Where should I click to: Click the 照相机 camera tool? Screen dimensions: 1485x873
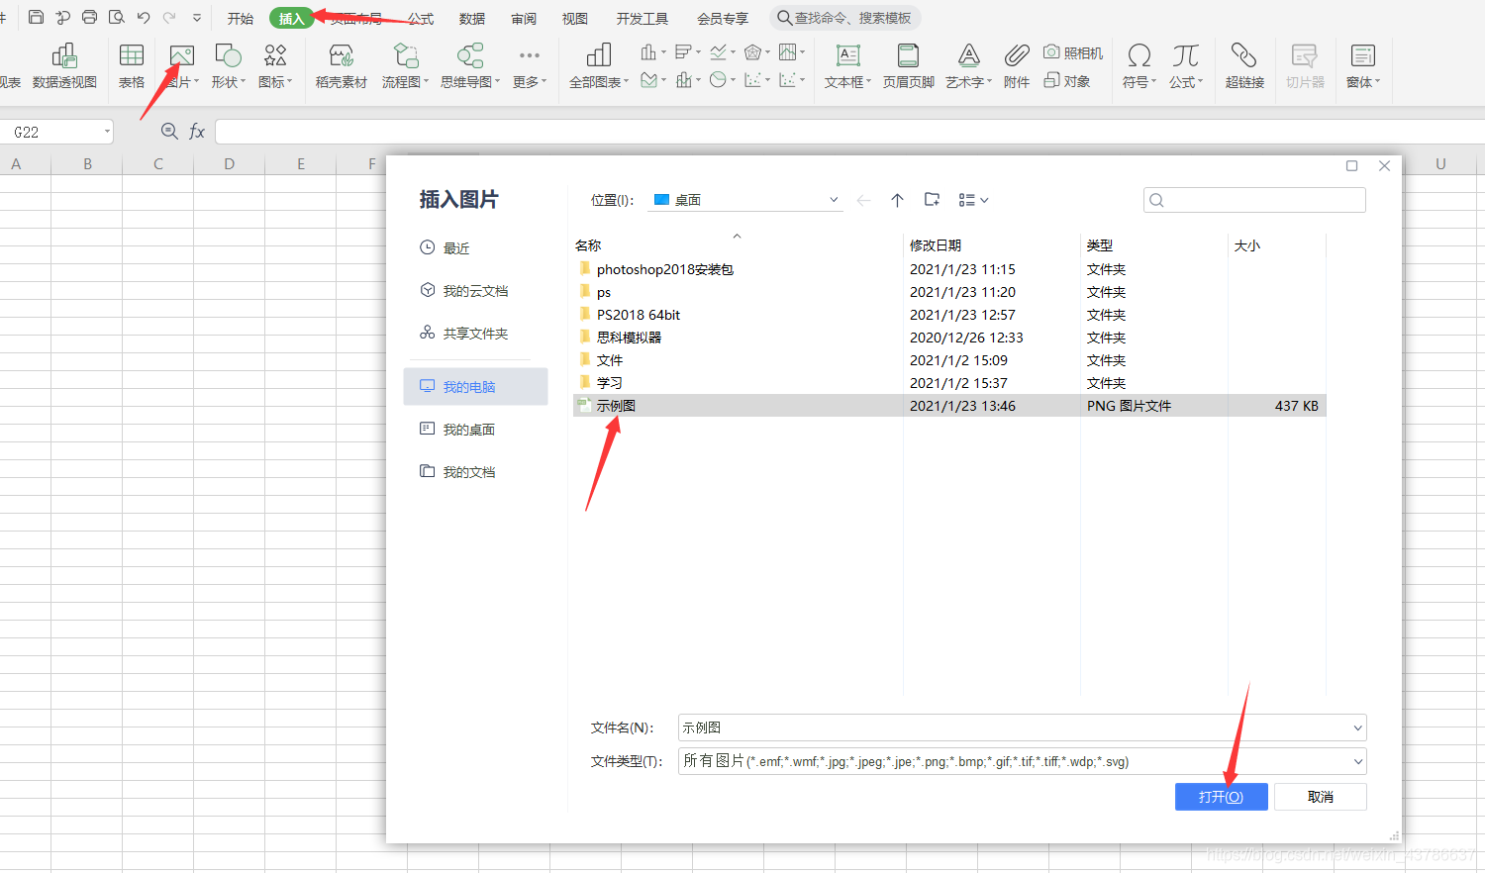point(1073,52)
